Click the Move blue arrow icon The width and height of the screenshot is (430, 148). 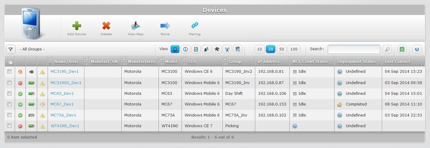click(165, 26)
